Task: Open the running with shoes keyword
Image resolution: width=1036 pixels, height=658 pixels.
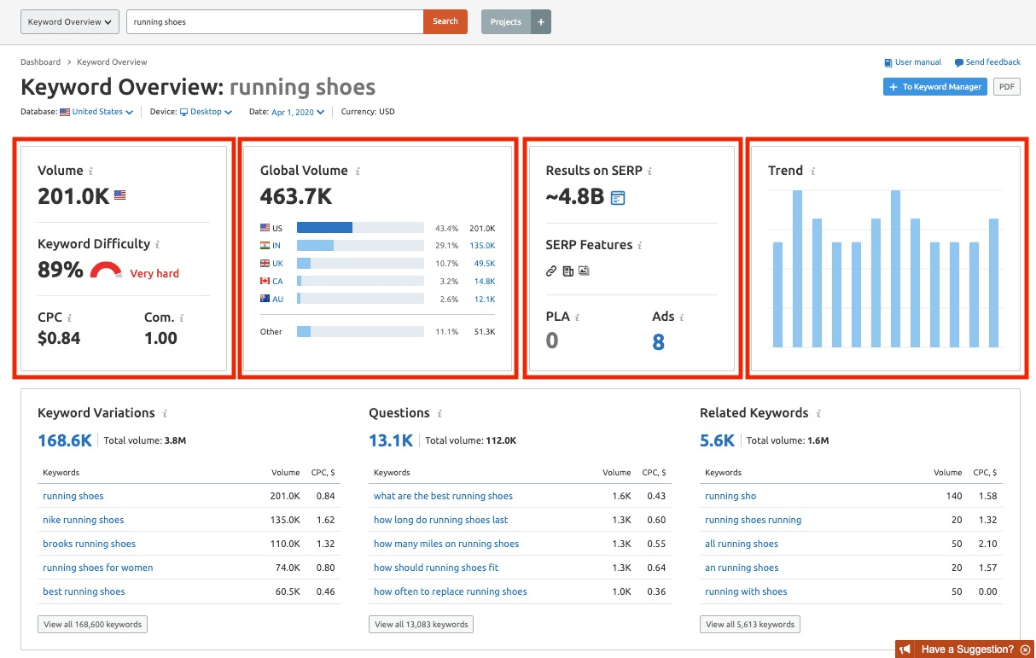Action: [746, 591]
